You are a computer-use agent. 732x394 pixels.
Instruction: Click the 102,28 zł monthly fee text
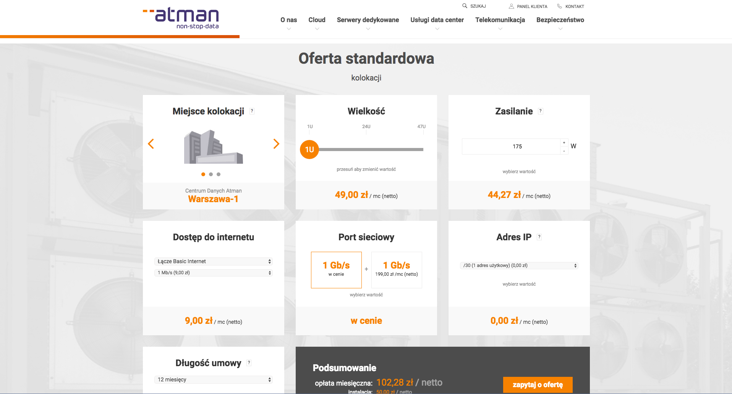point(395,383)
